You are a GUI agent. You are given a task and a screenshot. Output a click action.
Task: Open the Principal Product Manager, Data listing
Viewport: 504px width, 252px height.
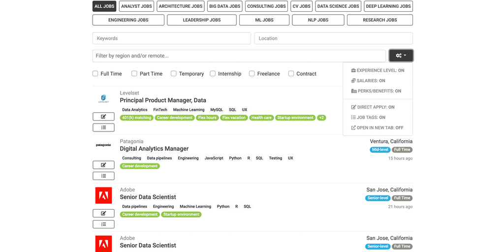pyautogui.click(x=163, y=100)
